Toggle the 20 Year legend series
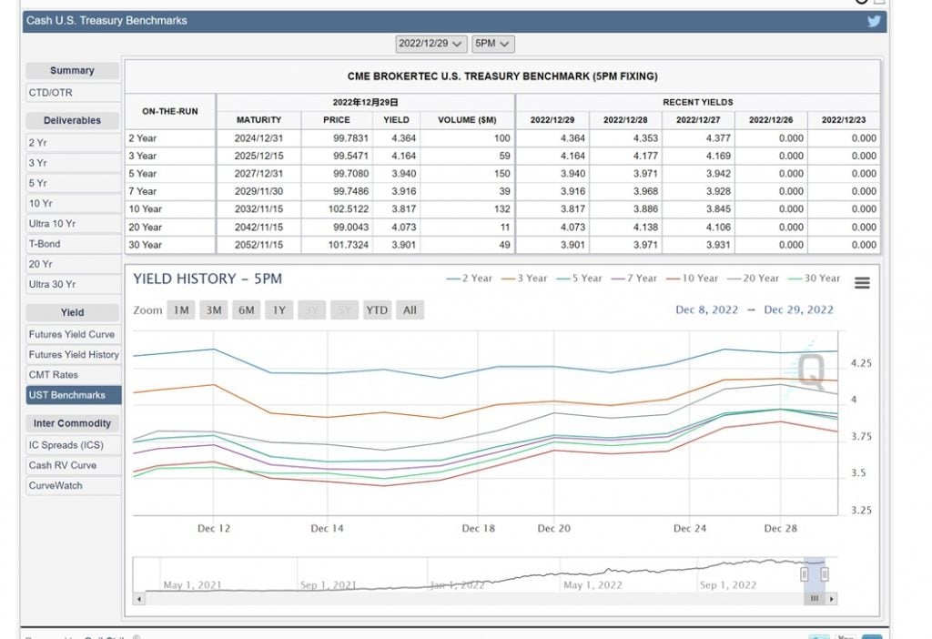 [753, 279]
